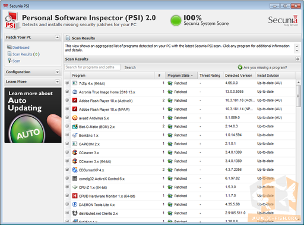Click the green System Score indicator
The height and width of the screenshot is (225, 304).
[x=176, y=21]
